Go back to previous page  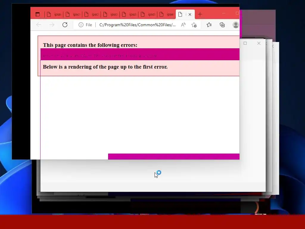coord(39,25)
